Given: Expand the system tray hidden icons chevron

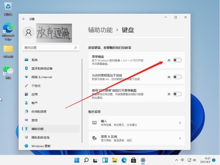Looking at the screenshot, I should pyautogui.click(x=176, y=160).
